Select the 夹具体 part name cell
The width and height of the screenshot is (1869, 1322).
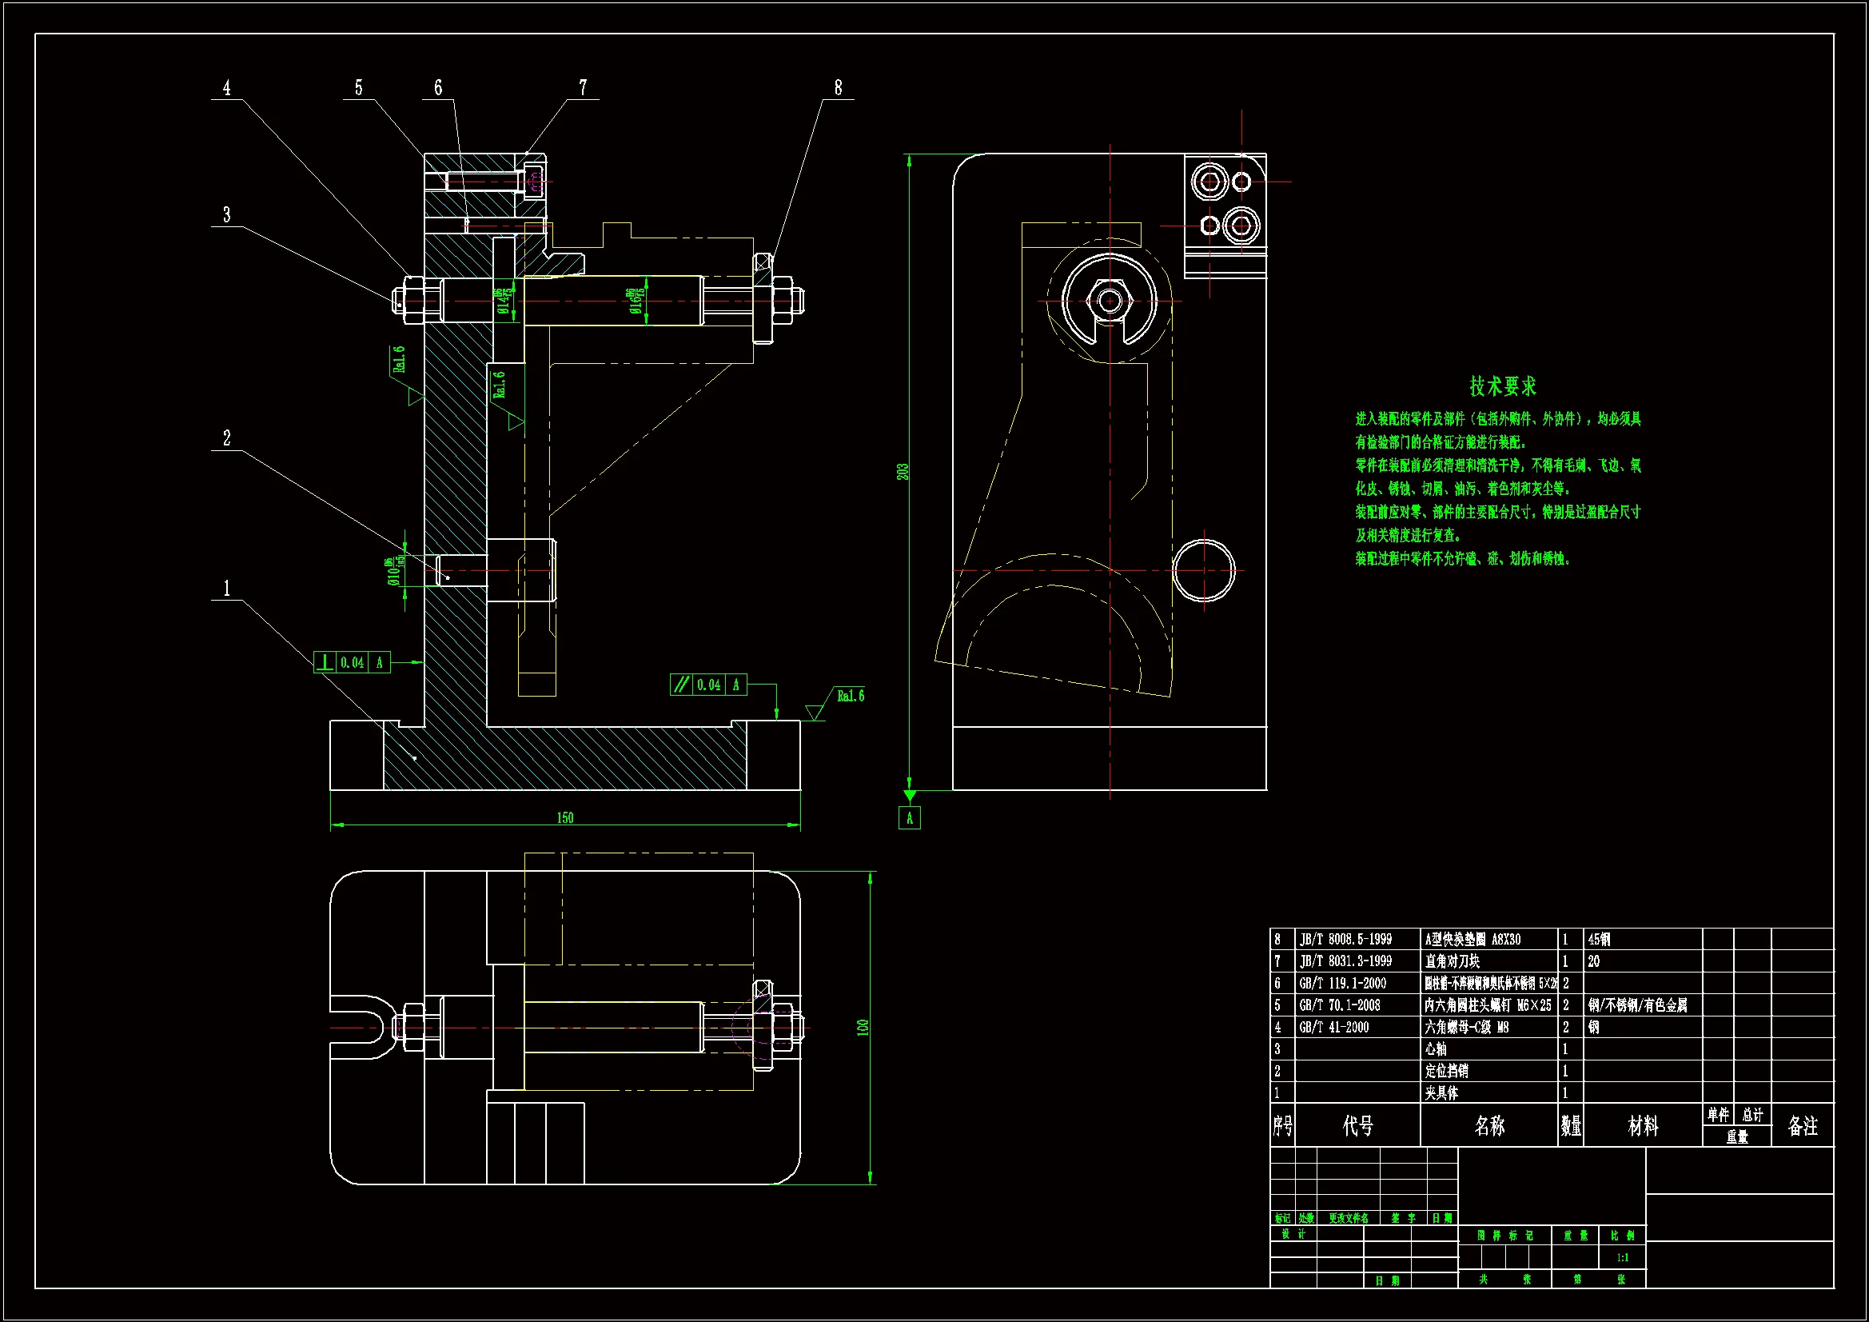(x=1441, y=1092)
